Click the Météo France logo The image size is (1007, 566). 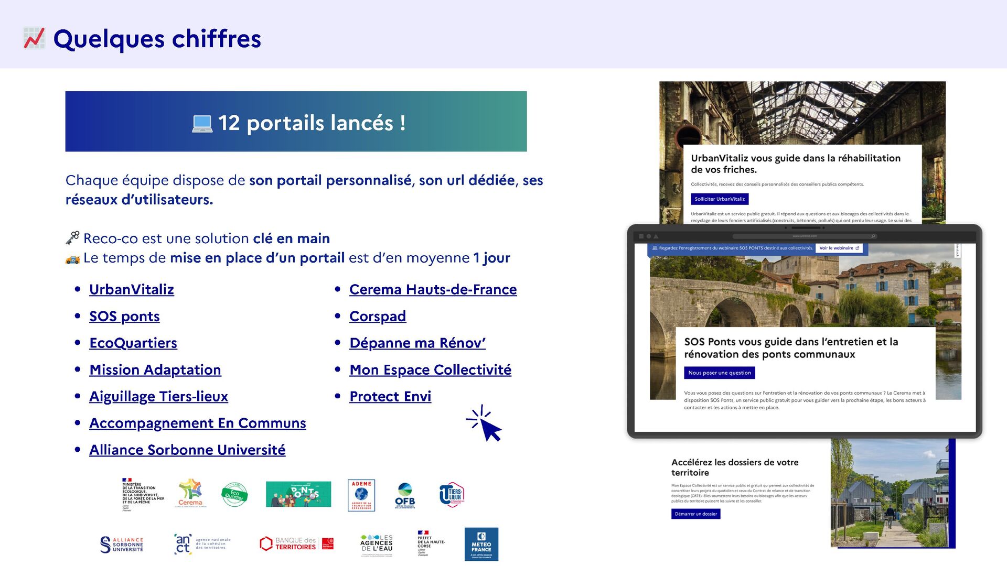481,545
